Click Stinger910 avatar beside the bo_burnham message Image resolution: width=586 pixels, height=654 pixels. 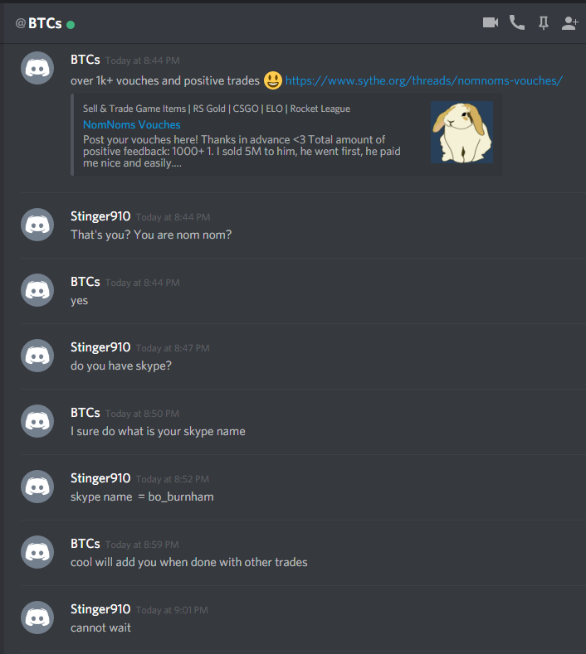pos(37,487)
